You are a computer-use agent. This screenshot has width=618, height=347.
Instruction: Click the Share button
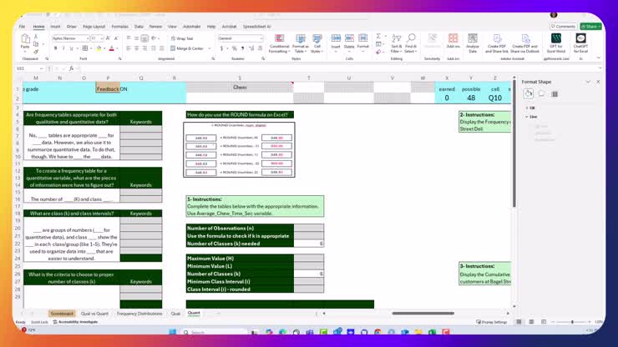tap(591, 27)
